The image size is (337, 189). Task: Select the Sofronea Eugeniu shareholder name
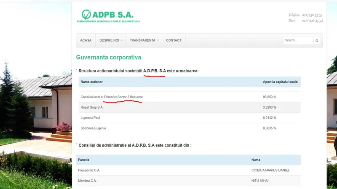pos(93,128)
